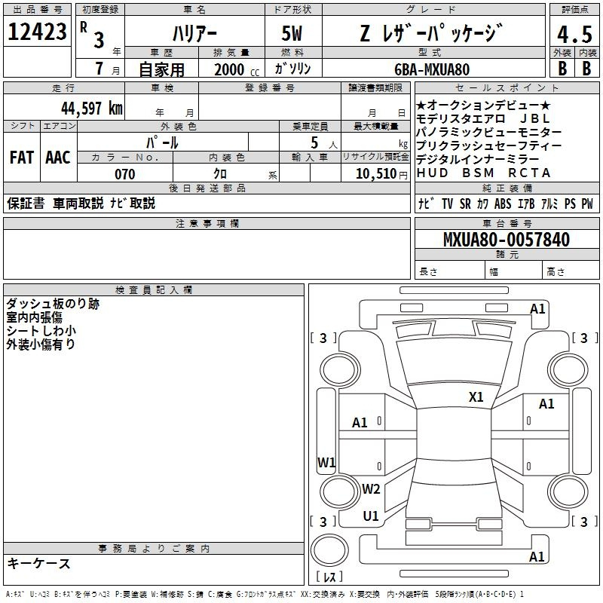
Task: Click the A1 mark on the rear bumper
Action: point(537,556)
